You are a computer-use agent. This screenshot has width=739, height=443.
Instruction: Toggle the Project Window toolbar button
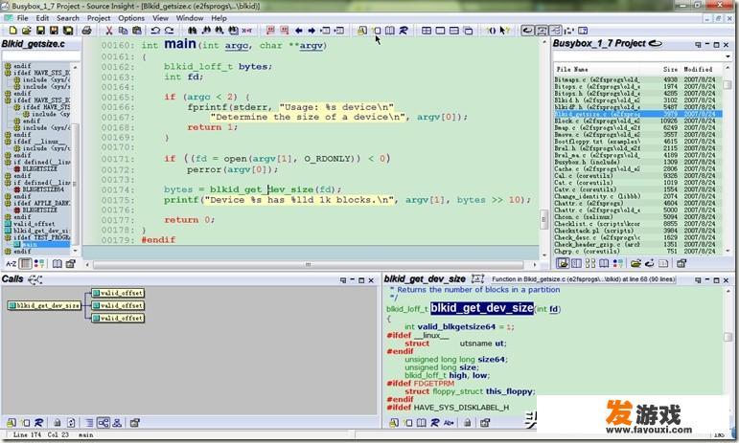point(527,31)
